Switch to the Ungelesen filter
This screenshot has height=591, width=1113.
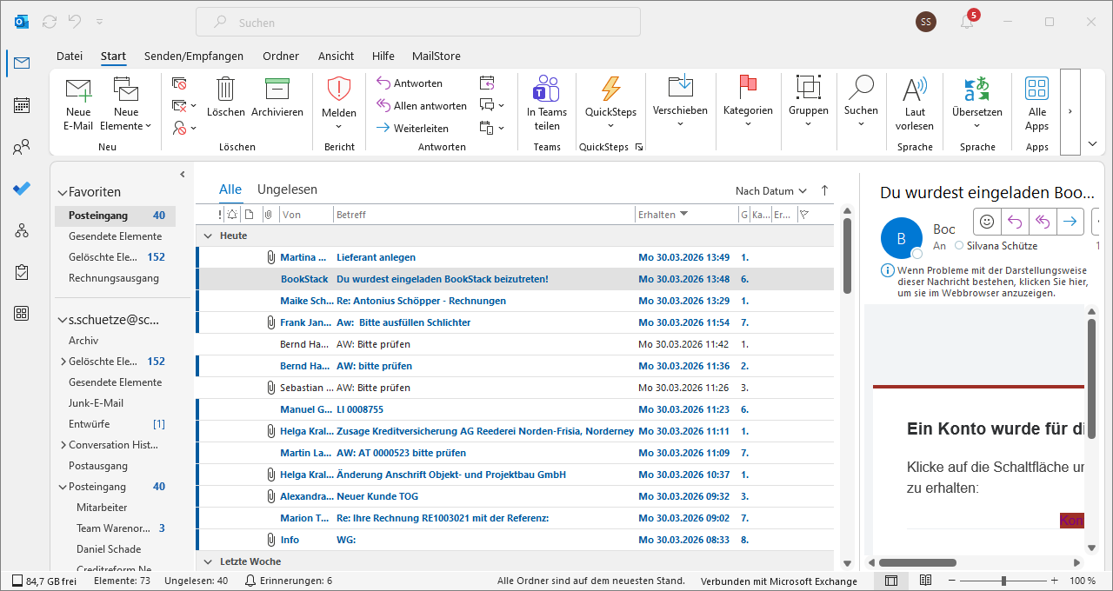point(287,189)
